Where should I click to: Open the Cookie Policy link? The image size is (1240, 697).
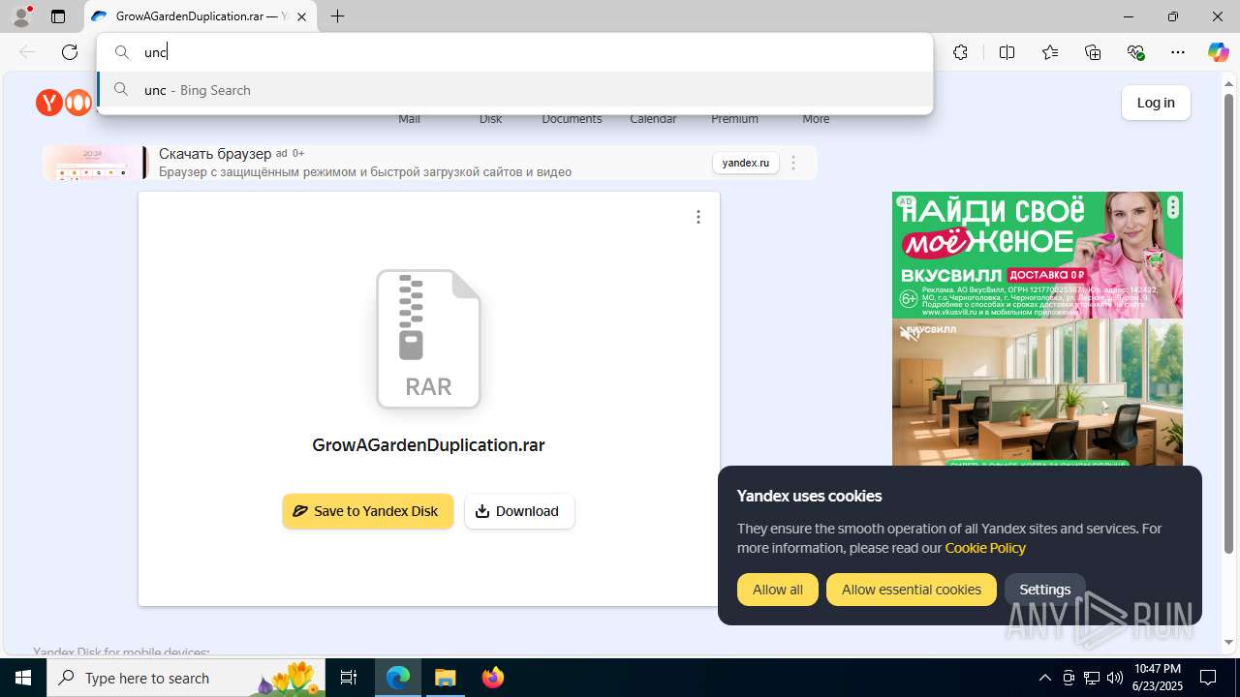click(985, 548)
